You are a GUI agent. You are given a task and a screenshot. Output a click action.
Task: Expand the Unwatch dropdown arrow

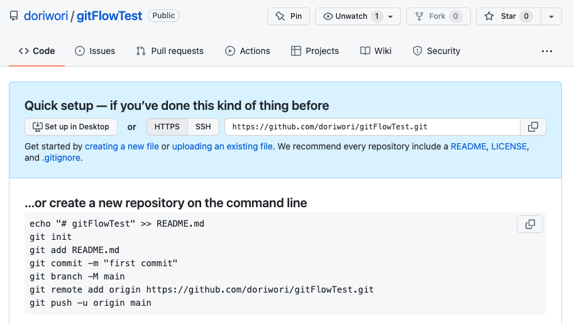point(390,17)
